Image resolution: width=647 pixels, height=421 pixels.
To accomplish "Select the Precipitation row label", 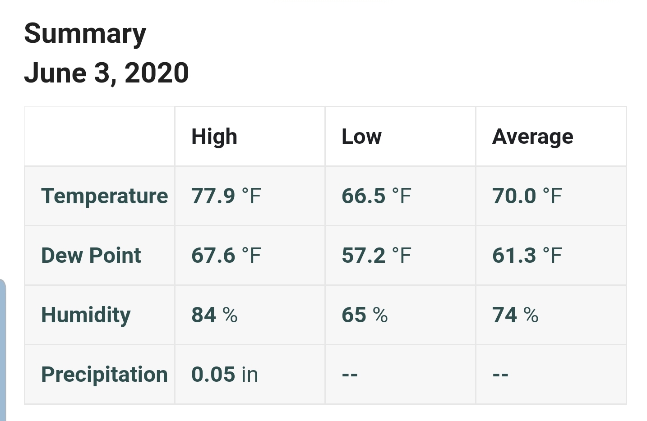I will tap(104, 375).
